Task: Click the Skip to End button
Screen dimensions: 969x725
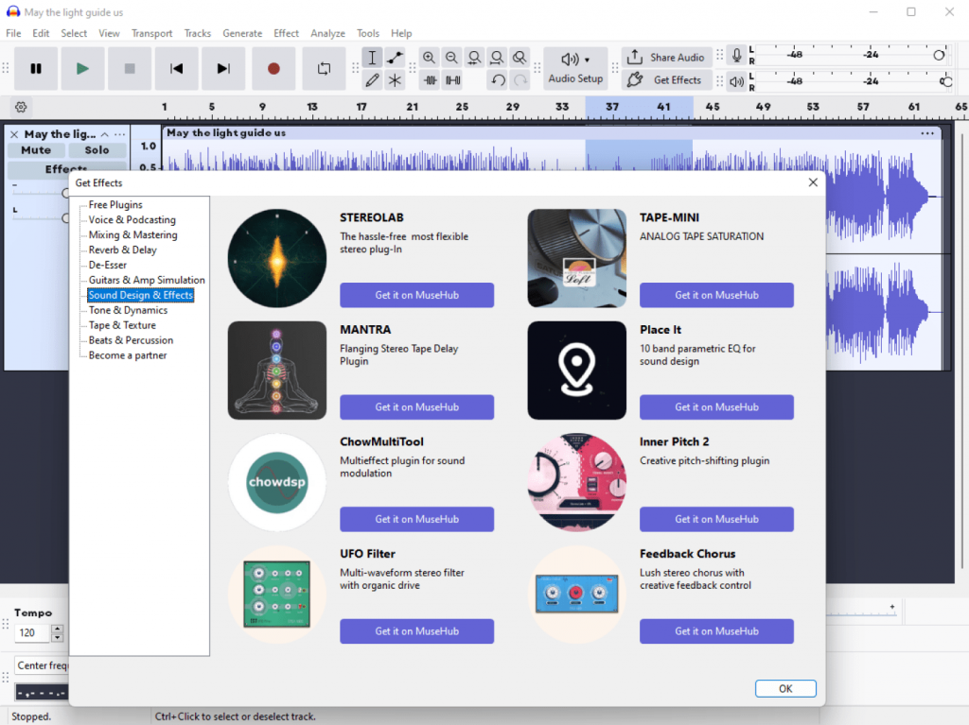Action: (x=223, y=68)
